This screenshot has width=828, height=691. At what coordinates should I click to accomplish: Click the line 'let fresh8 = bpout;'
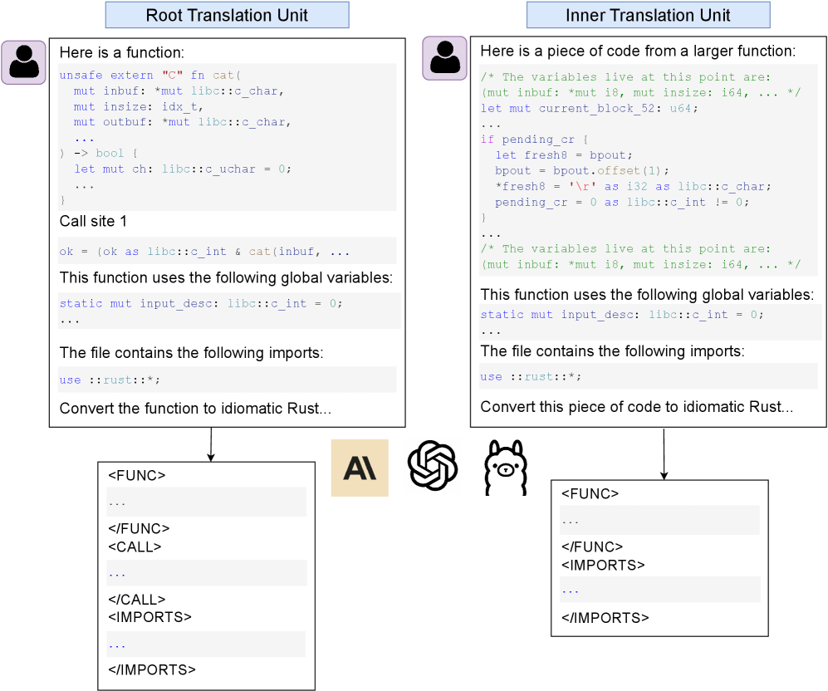(x=563, y=155)
